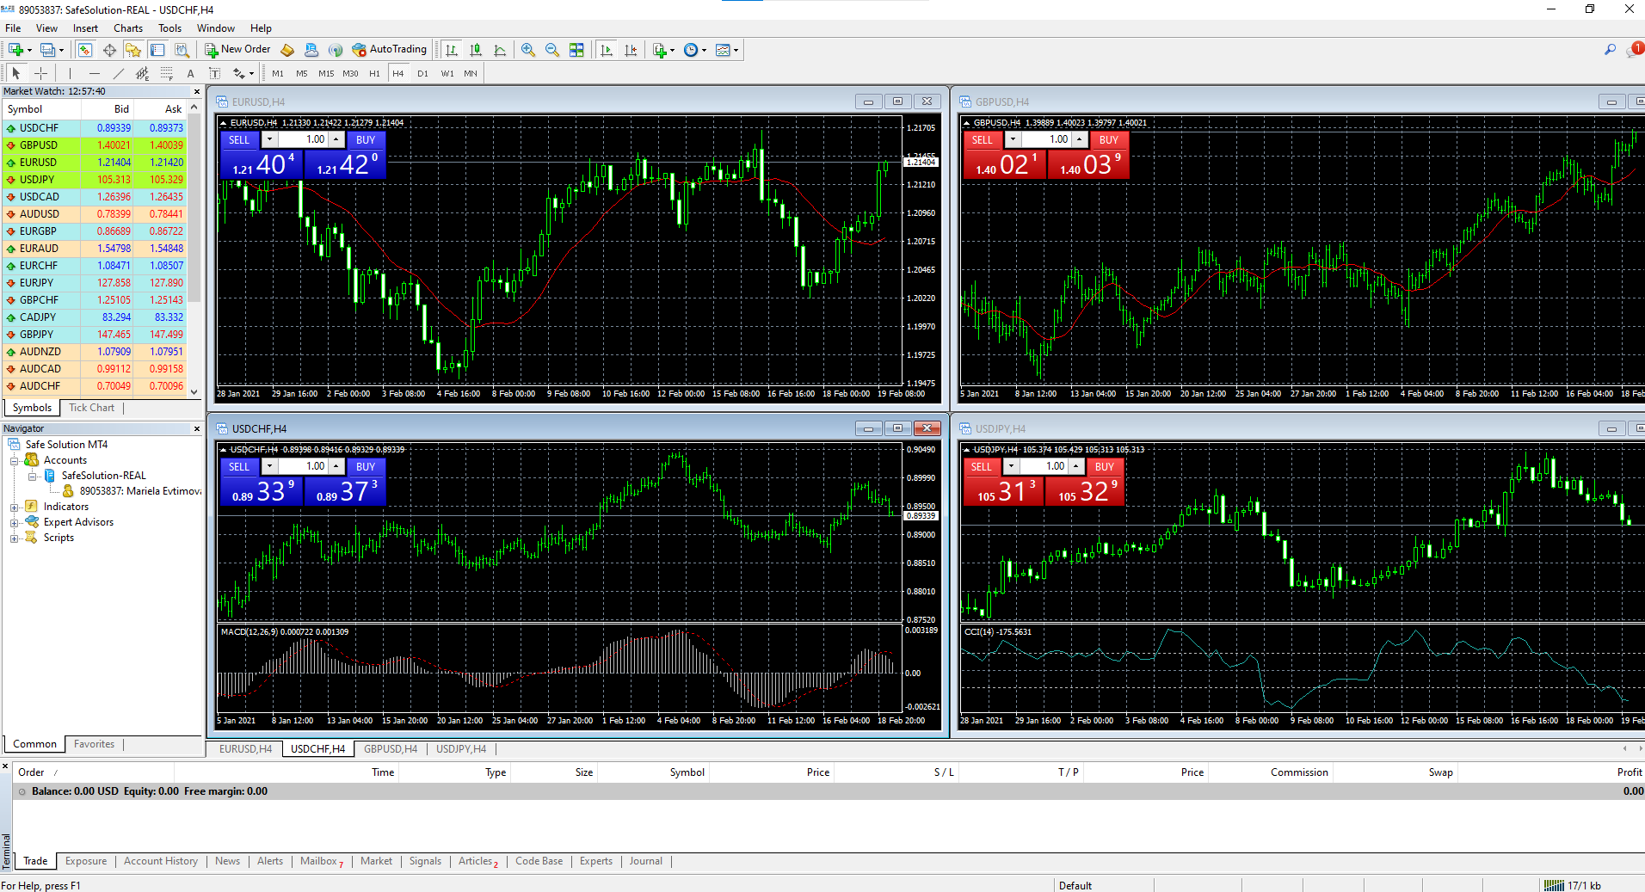The width and height of the screenshot is (1645, 892).
Task: Open the chart Templates icon
Action: click(x=723, y=50)
